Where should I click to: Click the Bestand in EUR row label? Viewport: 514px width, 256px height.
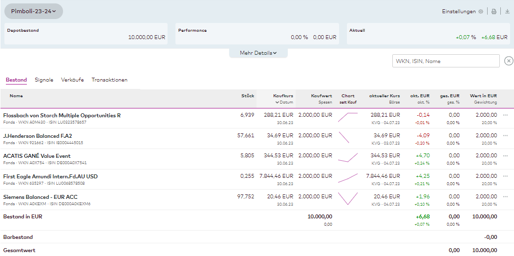tap(22, 216)
